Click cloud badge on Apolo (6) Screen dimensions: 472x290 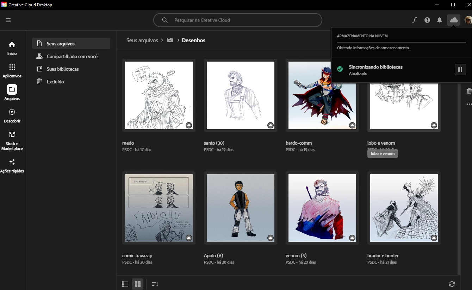[271, 238]
